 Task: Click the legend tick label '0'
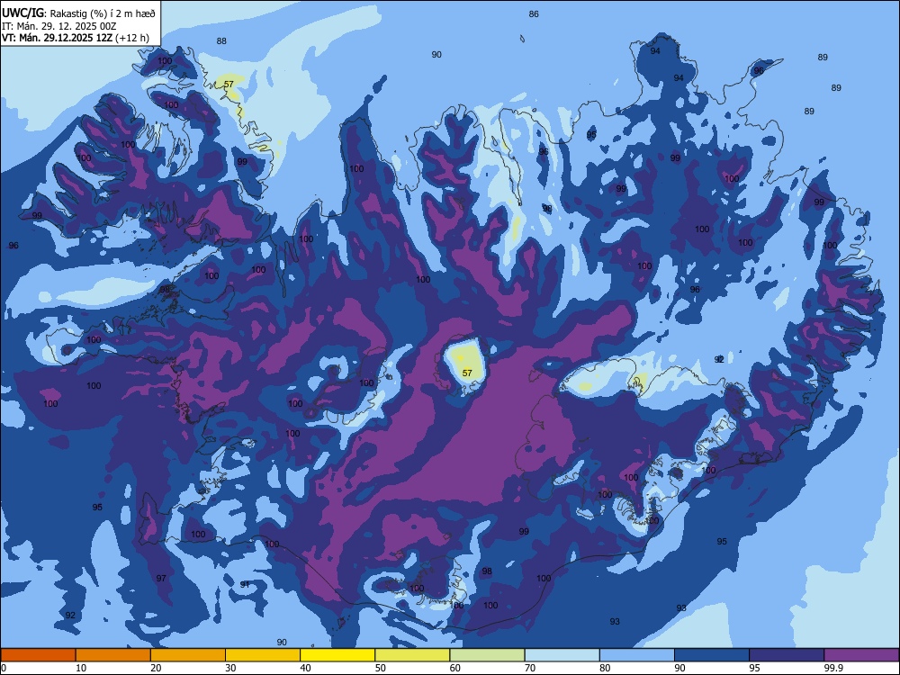[4, 668]
